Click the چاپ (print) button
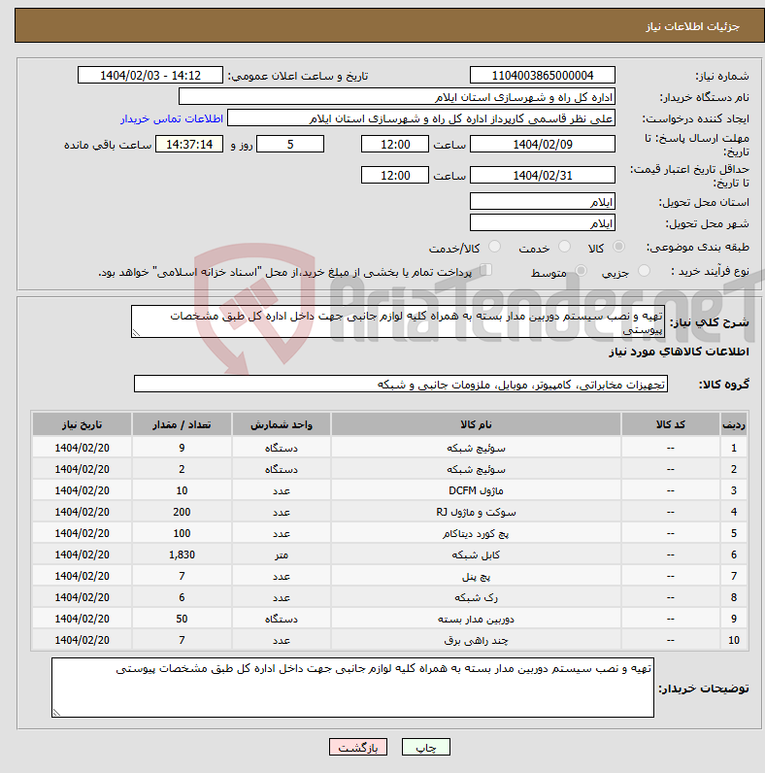The image size is (765, 773). 425,747
